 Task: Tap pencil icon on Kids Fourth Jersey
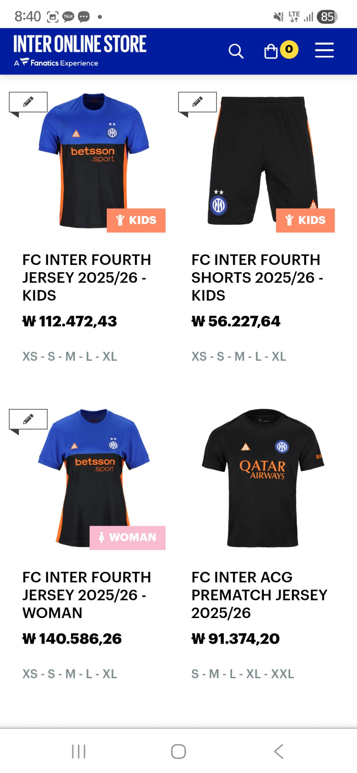pos(28,102)
